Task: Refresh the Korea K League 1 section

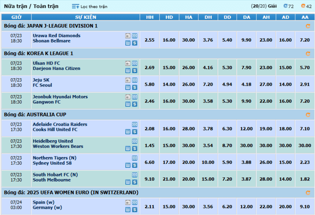Action: 308,53
